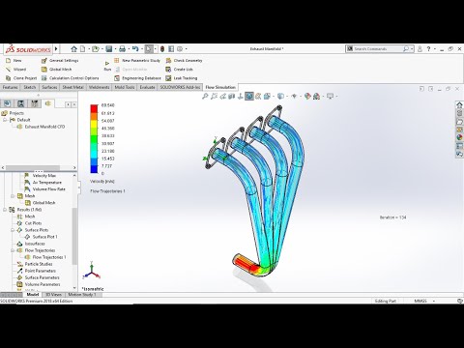Viewport: 464px width, 348px height.
Task: Open the FeatureManager design tree tab icon
Action: click(8, 103)
